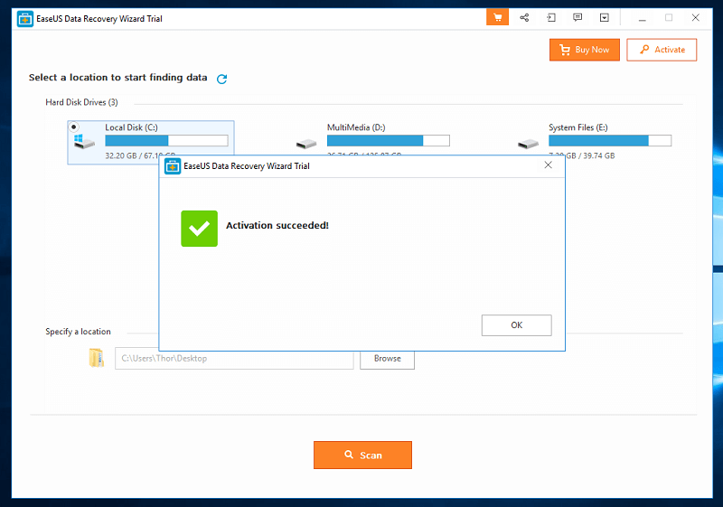
Task: Click the 32.20 GB size text
Action: (x=121, y=155)
